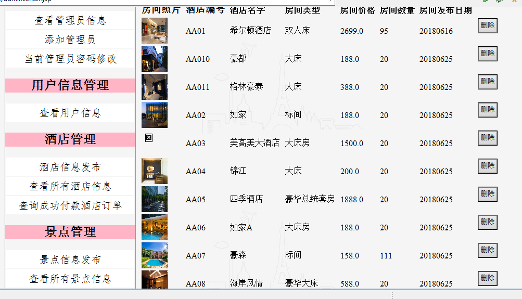This screenshot has height=299, width=522.
Task: Select hotel name 美高美大酒店
Action: (254, 143)
